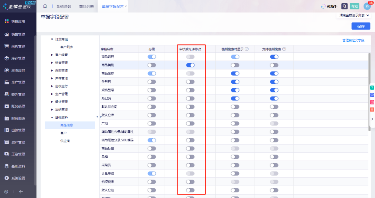Toggle 必录 for 默认供应商

(x=152, y=107)
